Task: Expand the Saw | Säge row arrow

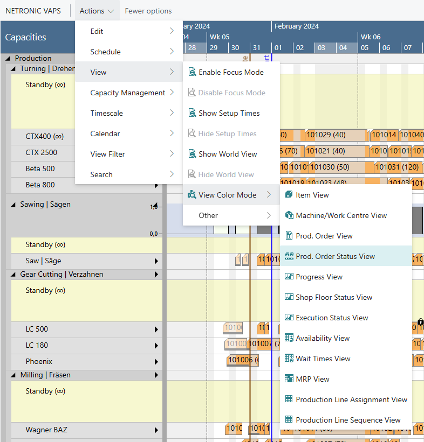Action: point(156,261)
